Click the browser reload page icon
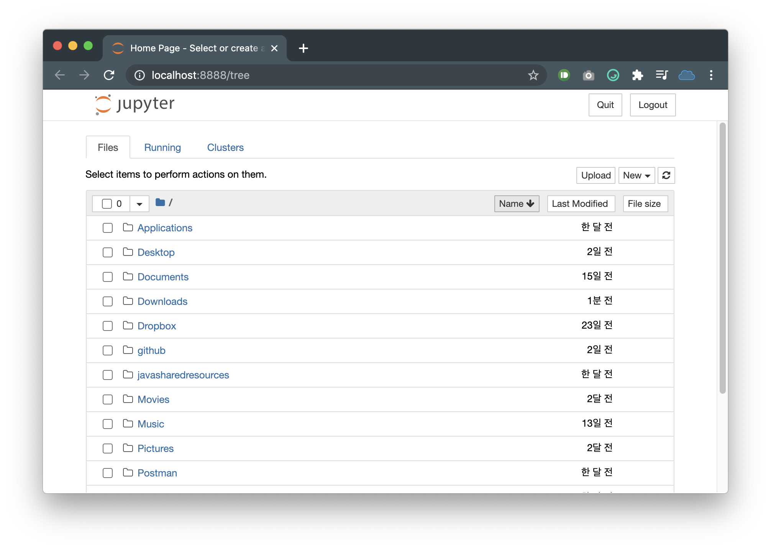The image size is (771, 550). (x=109, y=75)
